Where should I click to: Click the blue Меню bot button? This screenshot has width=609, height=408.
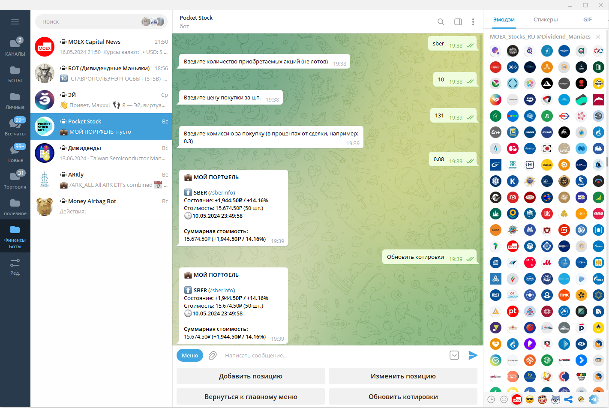pyautogui.click(x=190, y=355)
